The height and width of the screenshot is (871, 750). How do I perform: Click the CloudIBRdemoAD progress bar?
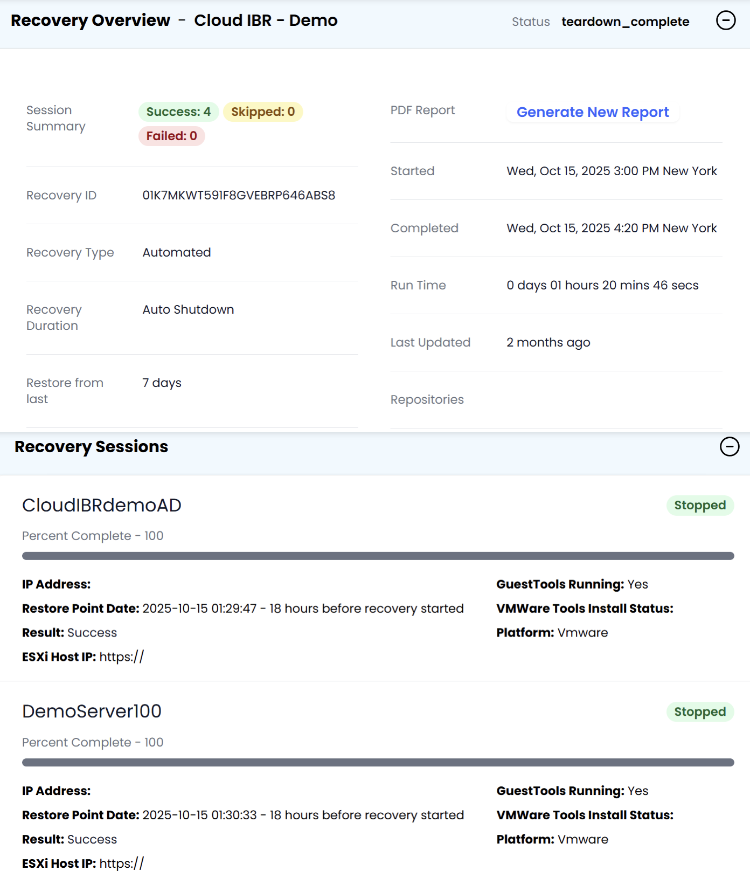(x=378, y=556)
